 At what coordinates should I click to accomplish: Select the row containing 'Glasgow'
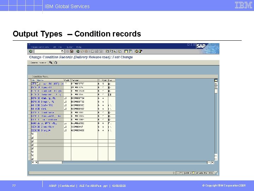coord(30,131)
